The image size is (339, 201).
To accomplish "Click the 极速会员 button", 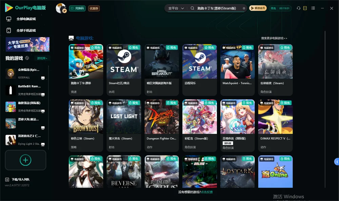I will [x=258, y=8].
